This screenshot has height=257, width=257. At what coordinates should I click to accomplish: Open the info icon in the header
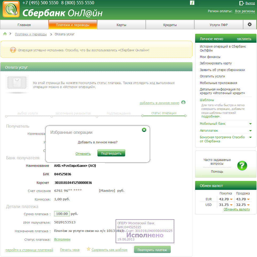(192, 3)
